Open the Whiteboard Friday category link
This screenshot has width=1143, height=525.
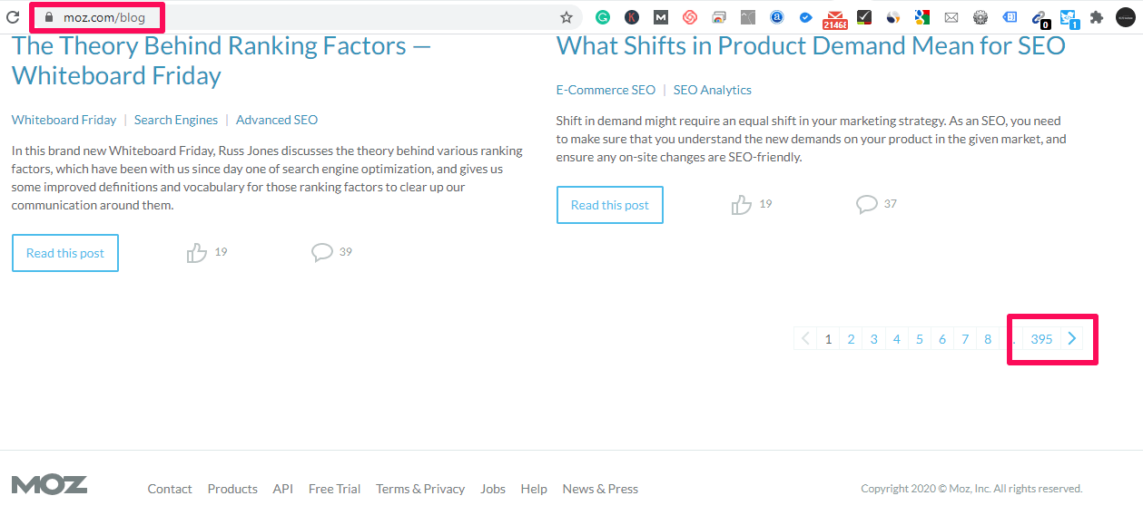point(64,120)
